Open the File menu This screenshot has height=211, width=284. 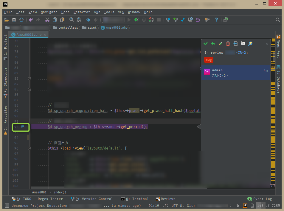(8, 12)
